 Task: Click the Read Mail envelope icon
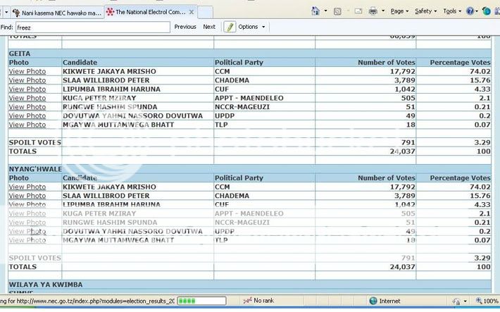pos(358,11)
